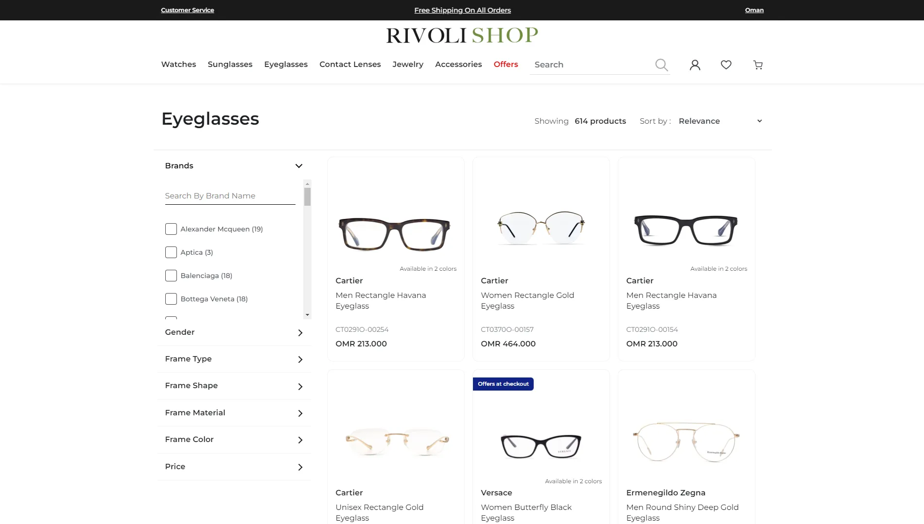Viewport: 924px width, 524px height.
Task: Open the wishlist heart icon
Action: 726,65
